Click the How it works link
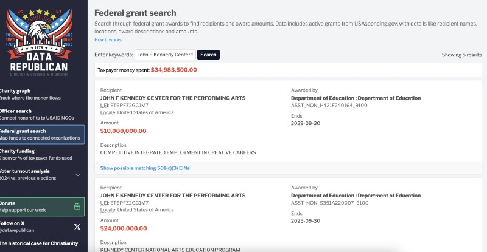Image resolution: width=487 pixels, height=252 pixels. (x=108, y=39)
